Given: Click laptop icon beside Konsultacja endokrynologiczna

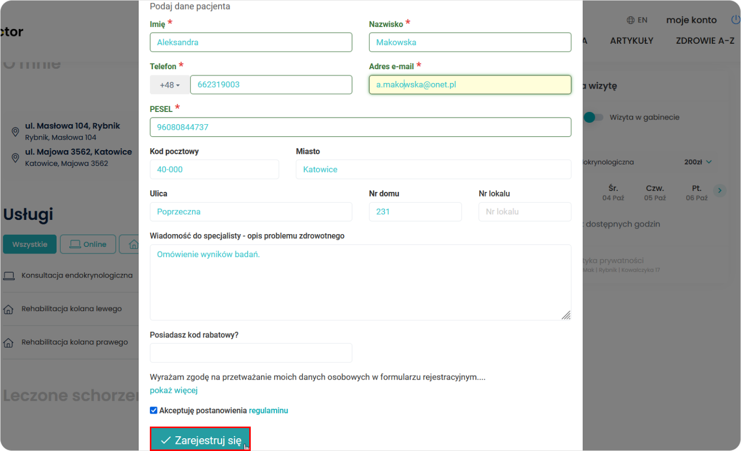Looking at the screenshot, I should pyautogui.click(x=9, y=276).
